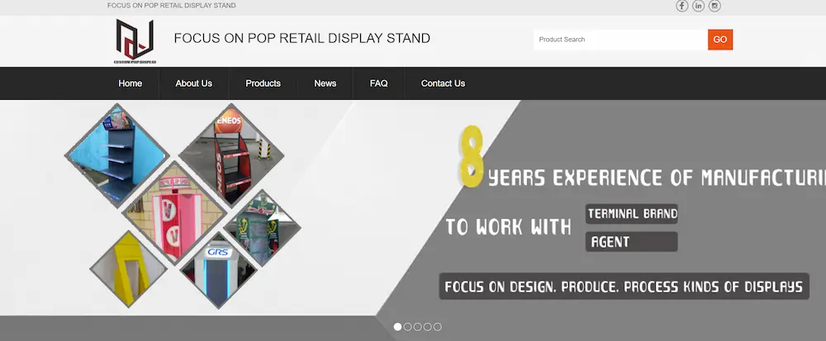Open the Contact Us menu item
This screenshot has width=826, height=341.
pos(443,83)
